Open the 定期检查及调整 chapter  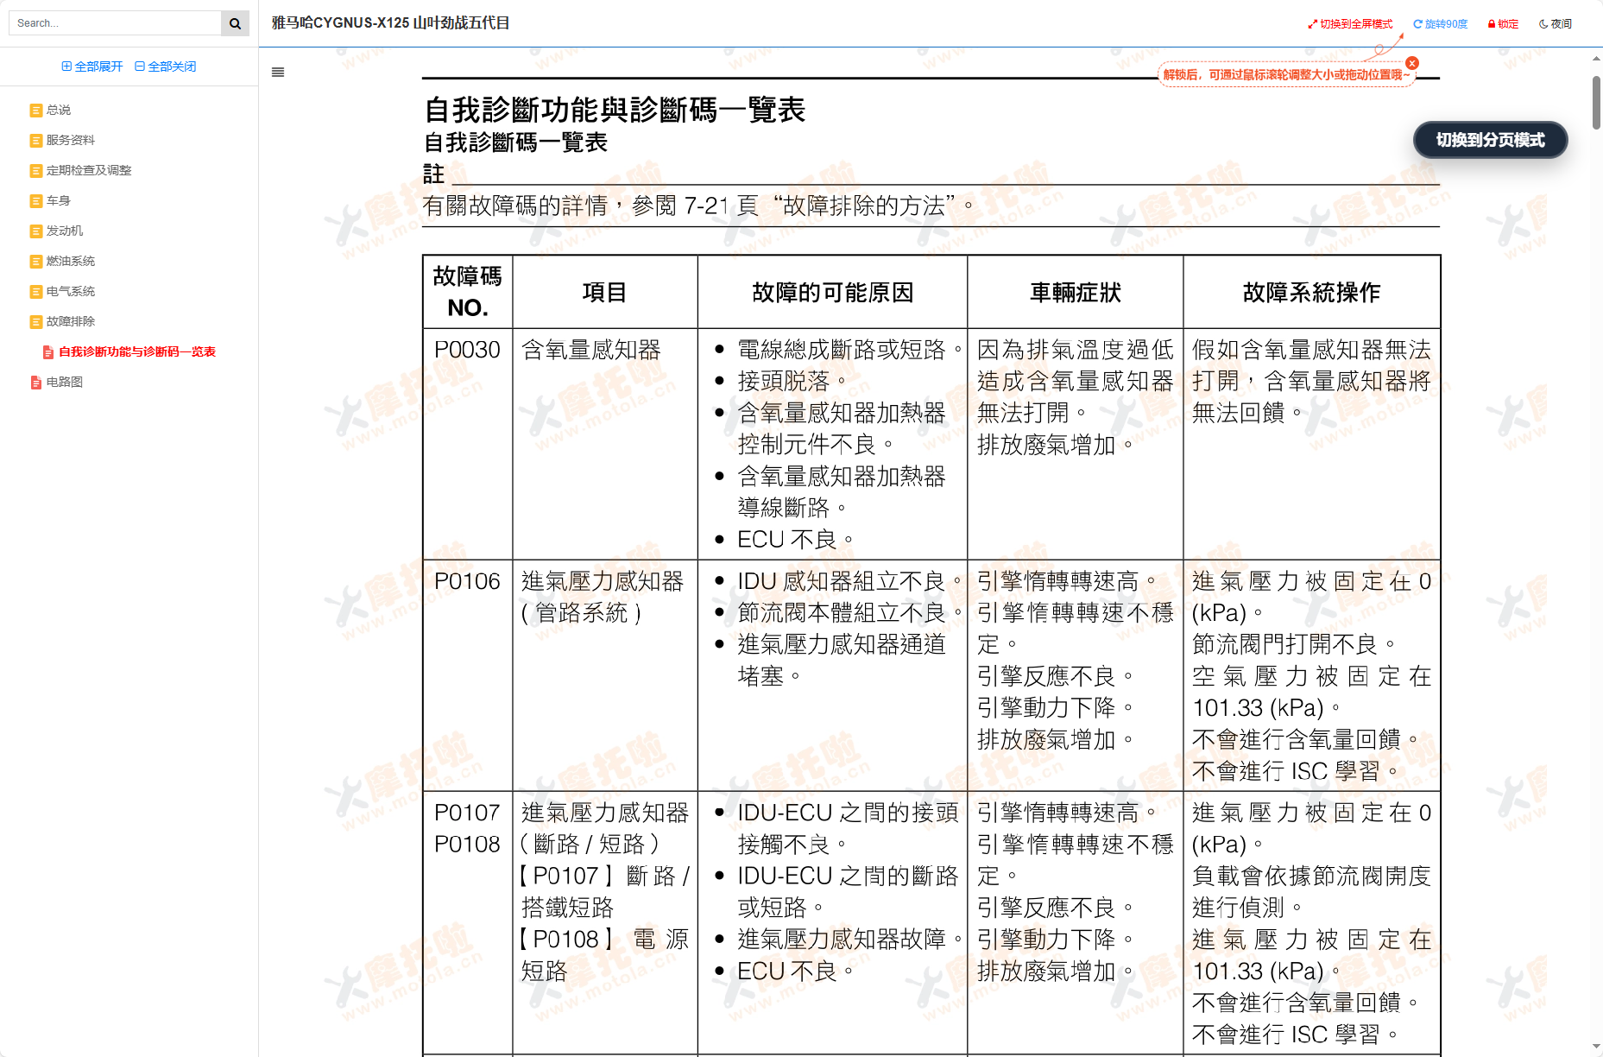pos(89,170)
